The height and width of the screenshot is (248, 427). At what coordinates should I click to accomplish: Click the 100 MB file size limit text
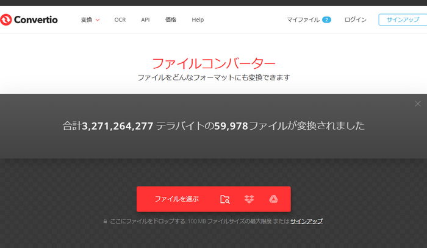tap(229, 221)
